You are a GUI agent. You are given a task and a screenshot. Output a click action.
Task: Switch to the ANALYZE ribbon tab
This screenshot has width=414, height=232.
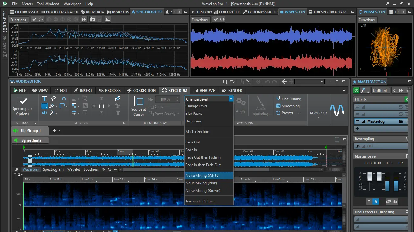(204, 90)
